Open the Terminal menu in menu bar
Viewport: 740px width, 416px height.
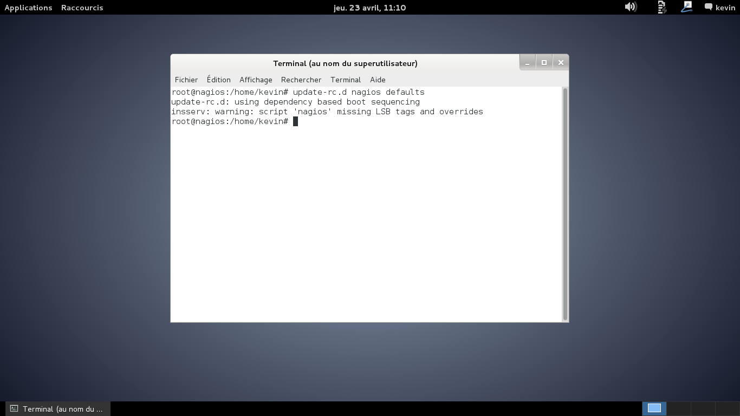click(x=345, y=80)
